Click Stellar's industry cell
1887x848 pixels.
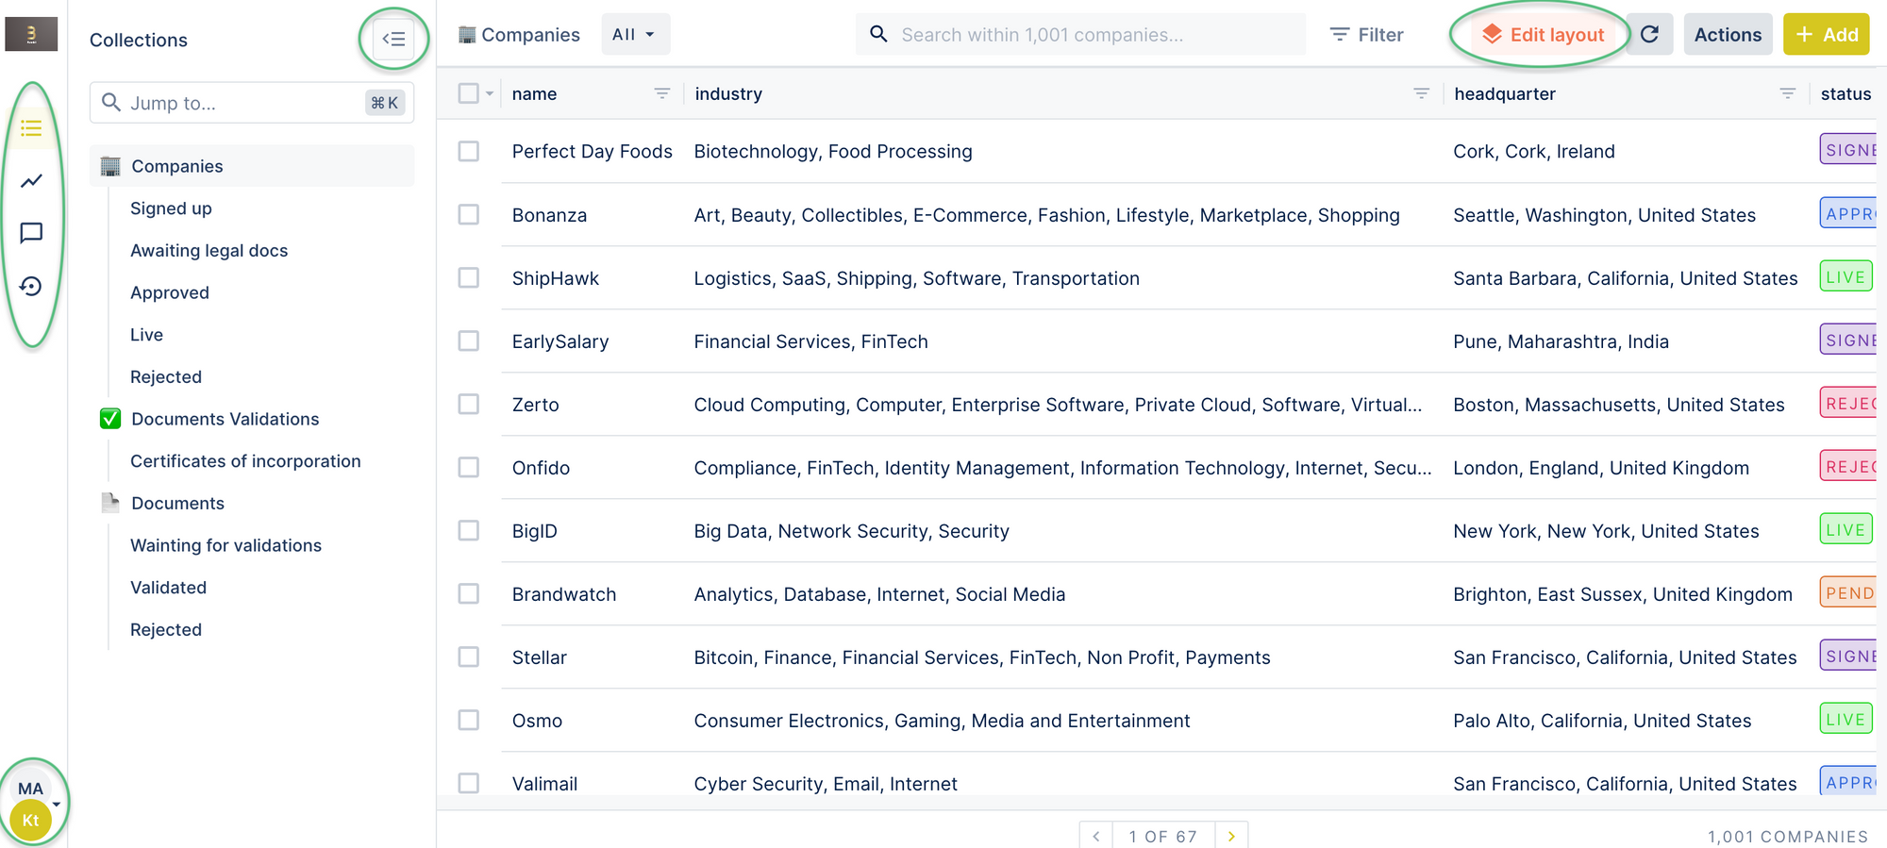click(982, 657)
